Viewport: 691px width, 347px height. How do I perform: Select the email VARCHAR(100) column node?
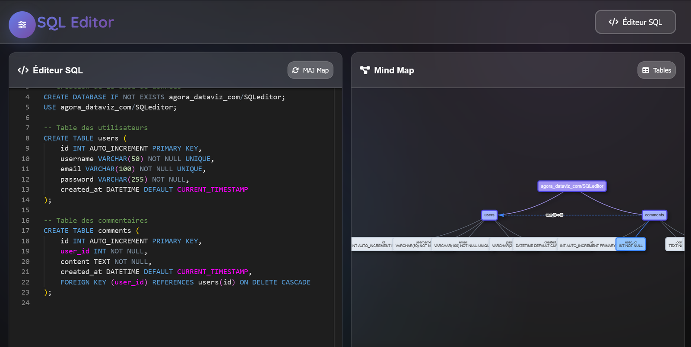point(461,244)
